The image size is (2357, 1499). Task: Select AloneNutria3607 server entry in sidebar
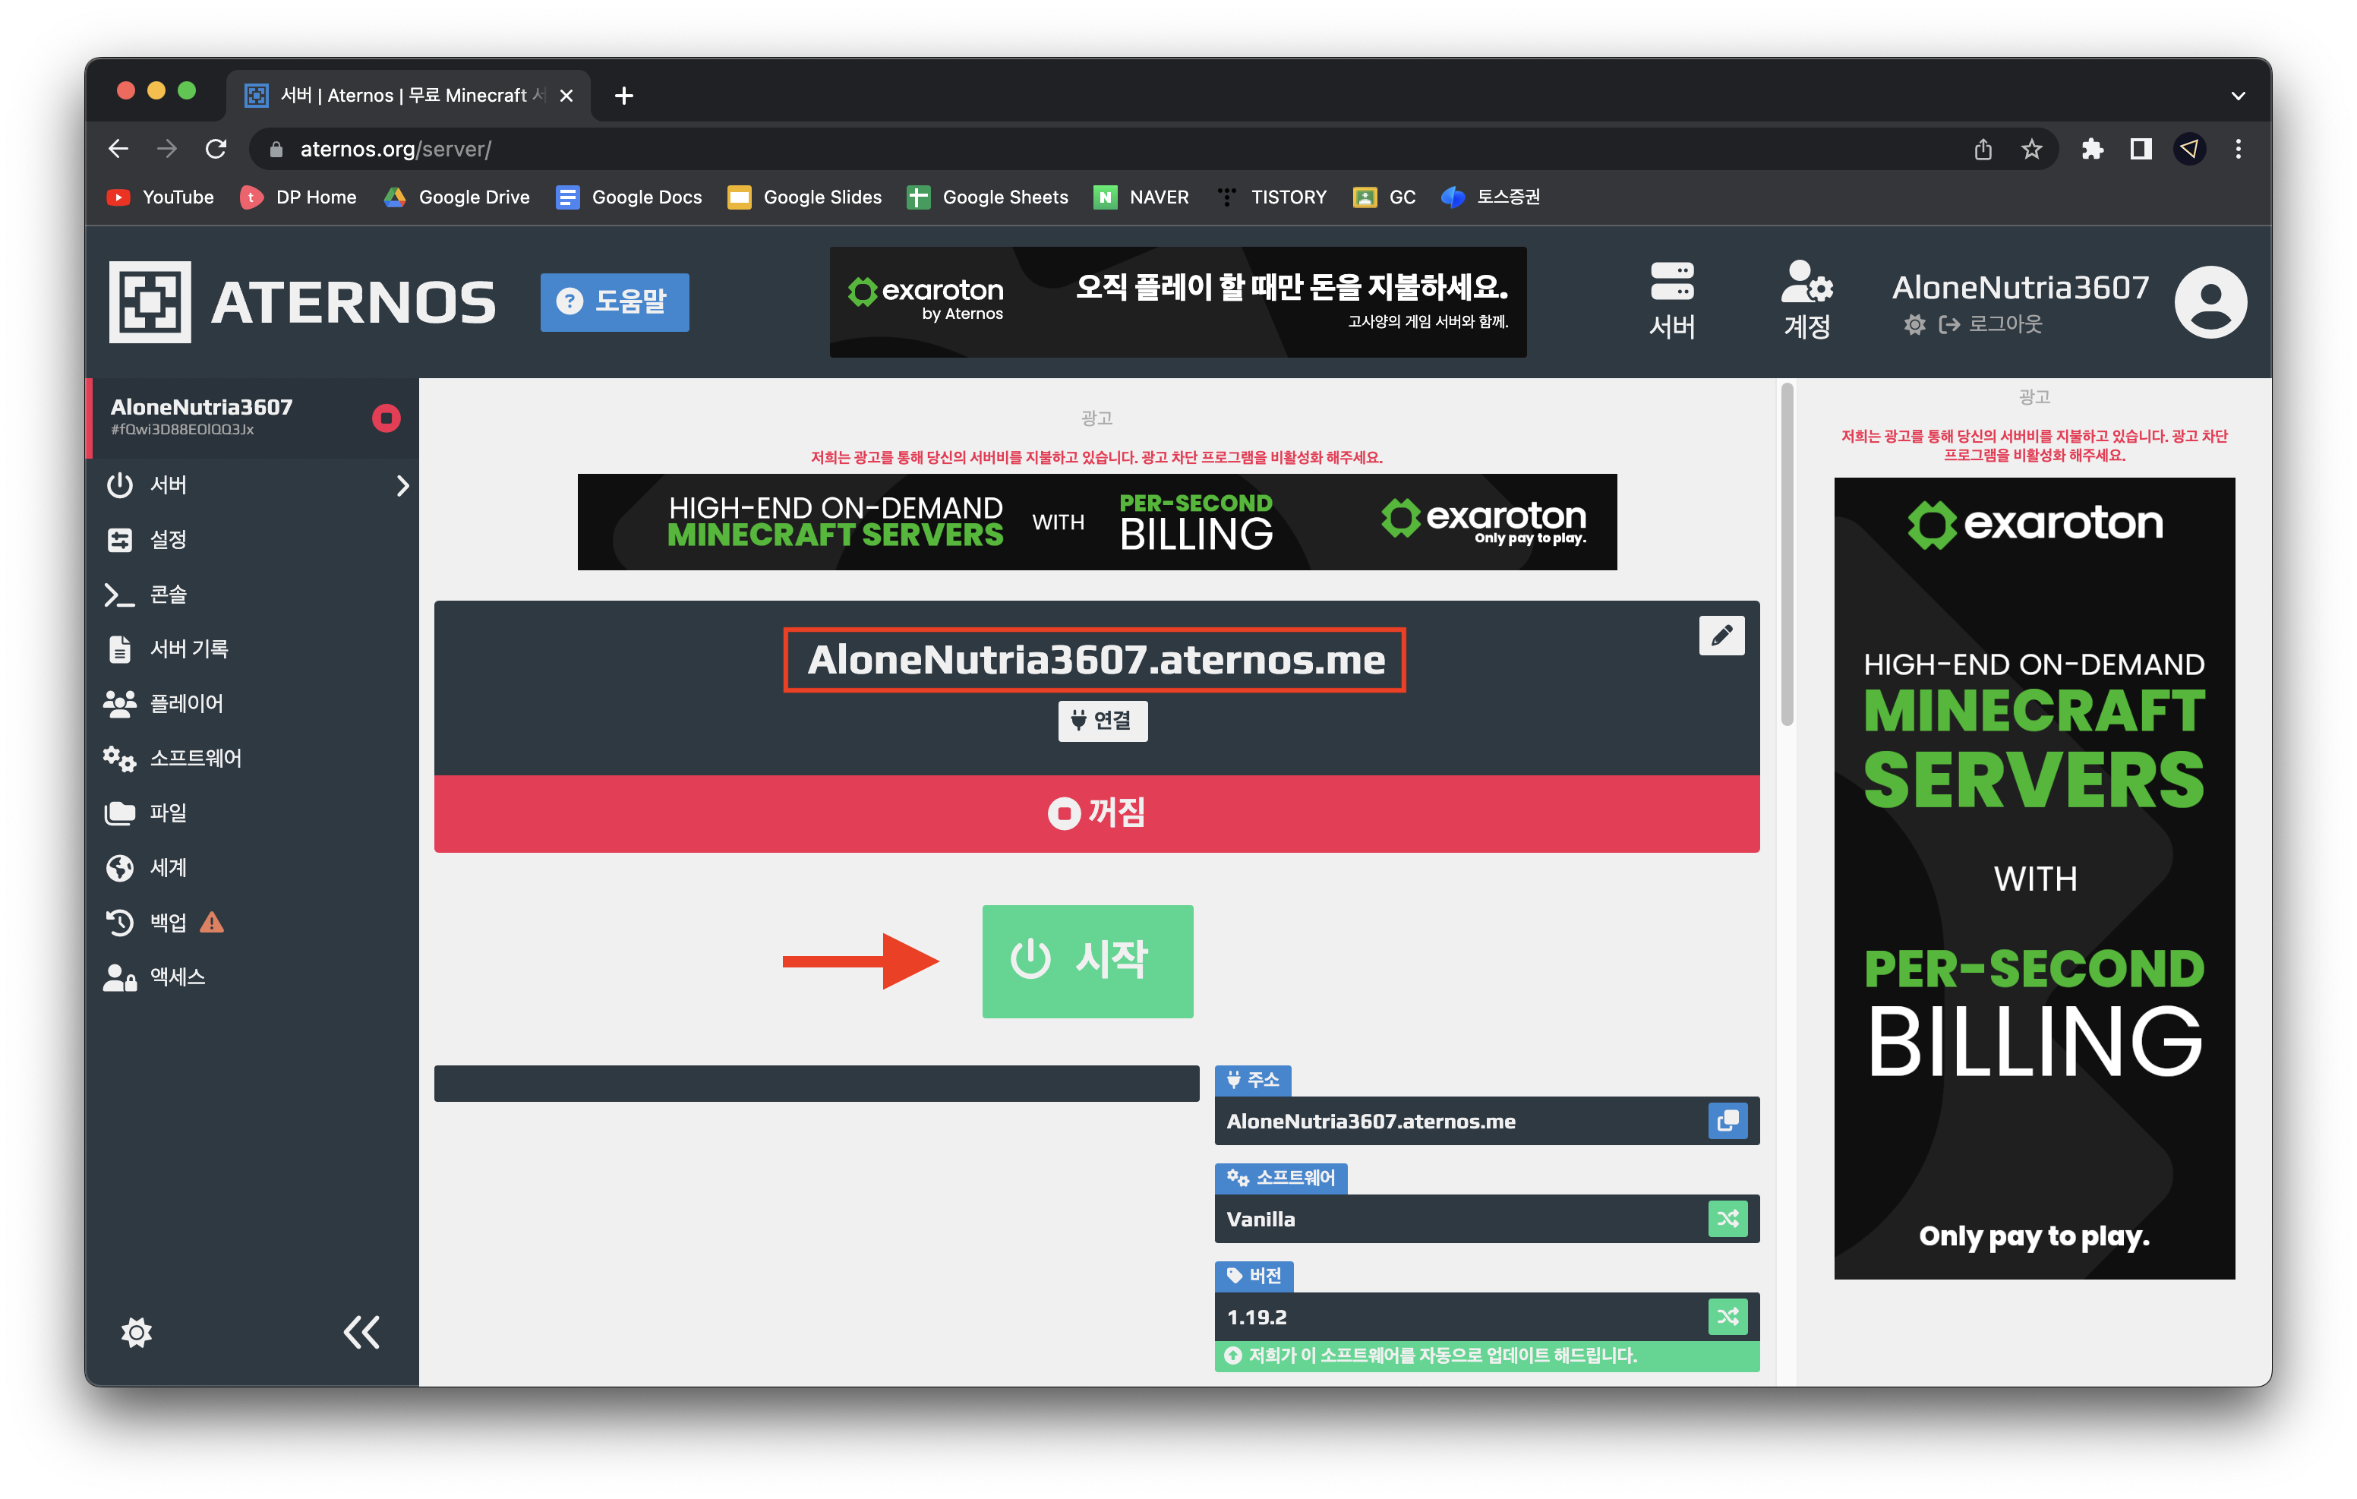pyautogui.click(x=253, y=418)
